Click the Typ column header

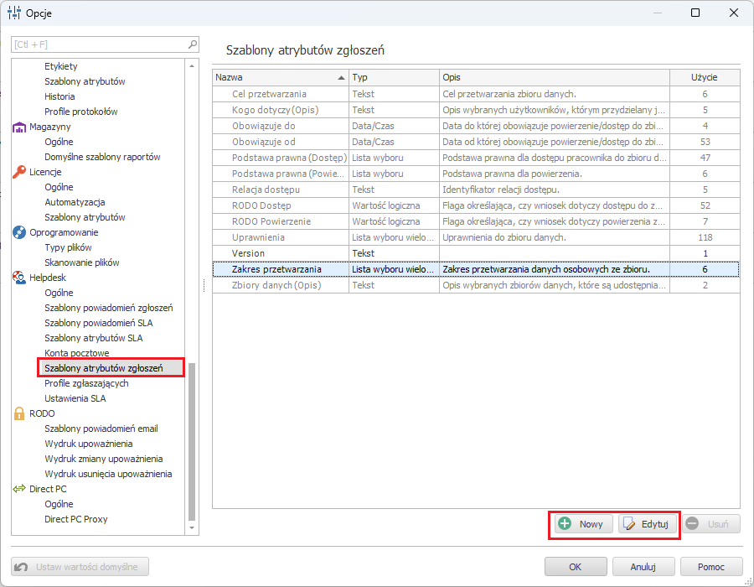tap(393, 77)
